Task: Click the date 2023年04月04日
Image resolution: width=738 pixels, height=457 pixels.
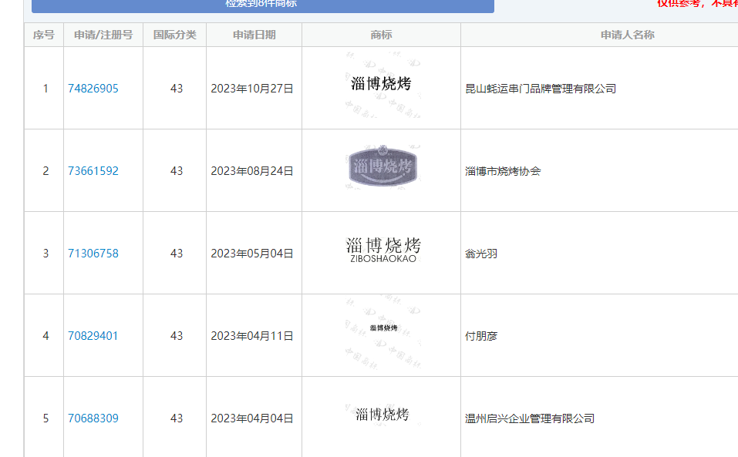Action: point(252,418)
